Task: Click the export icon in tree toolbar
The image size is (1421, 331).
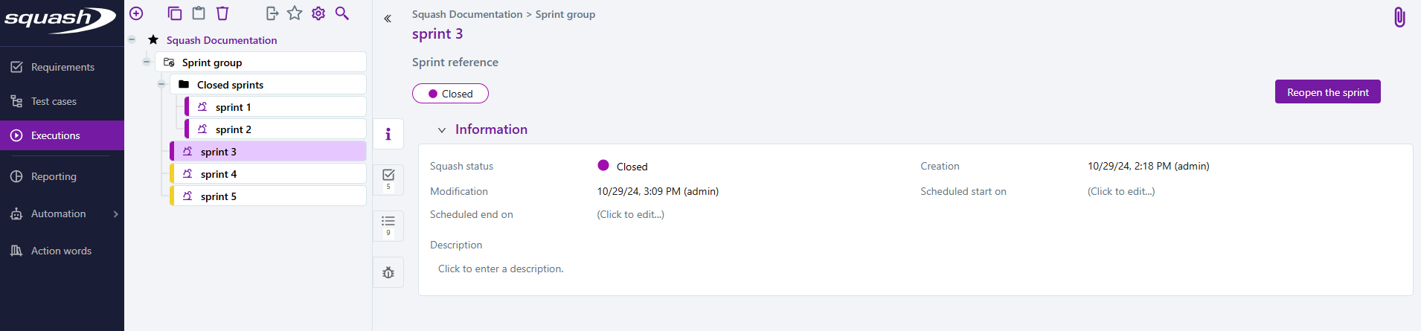Action: pyautogui.click(x=272, y=13)
